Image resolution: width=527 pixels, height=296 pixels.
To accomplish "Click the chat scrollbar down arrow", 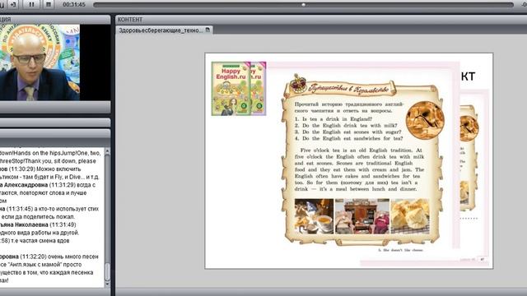I will click(107, 284).
